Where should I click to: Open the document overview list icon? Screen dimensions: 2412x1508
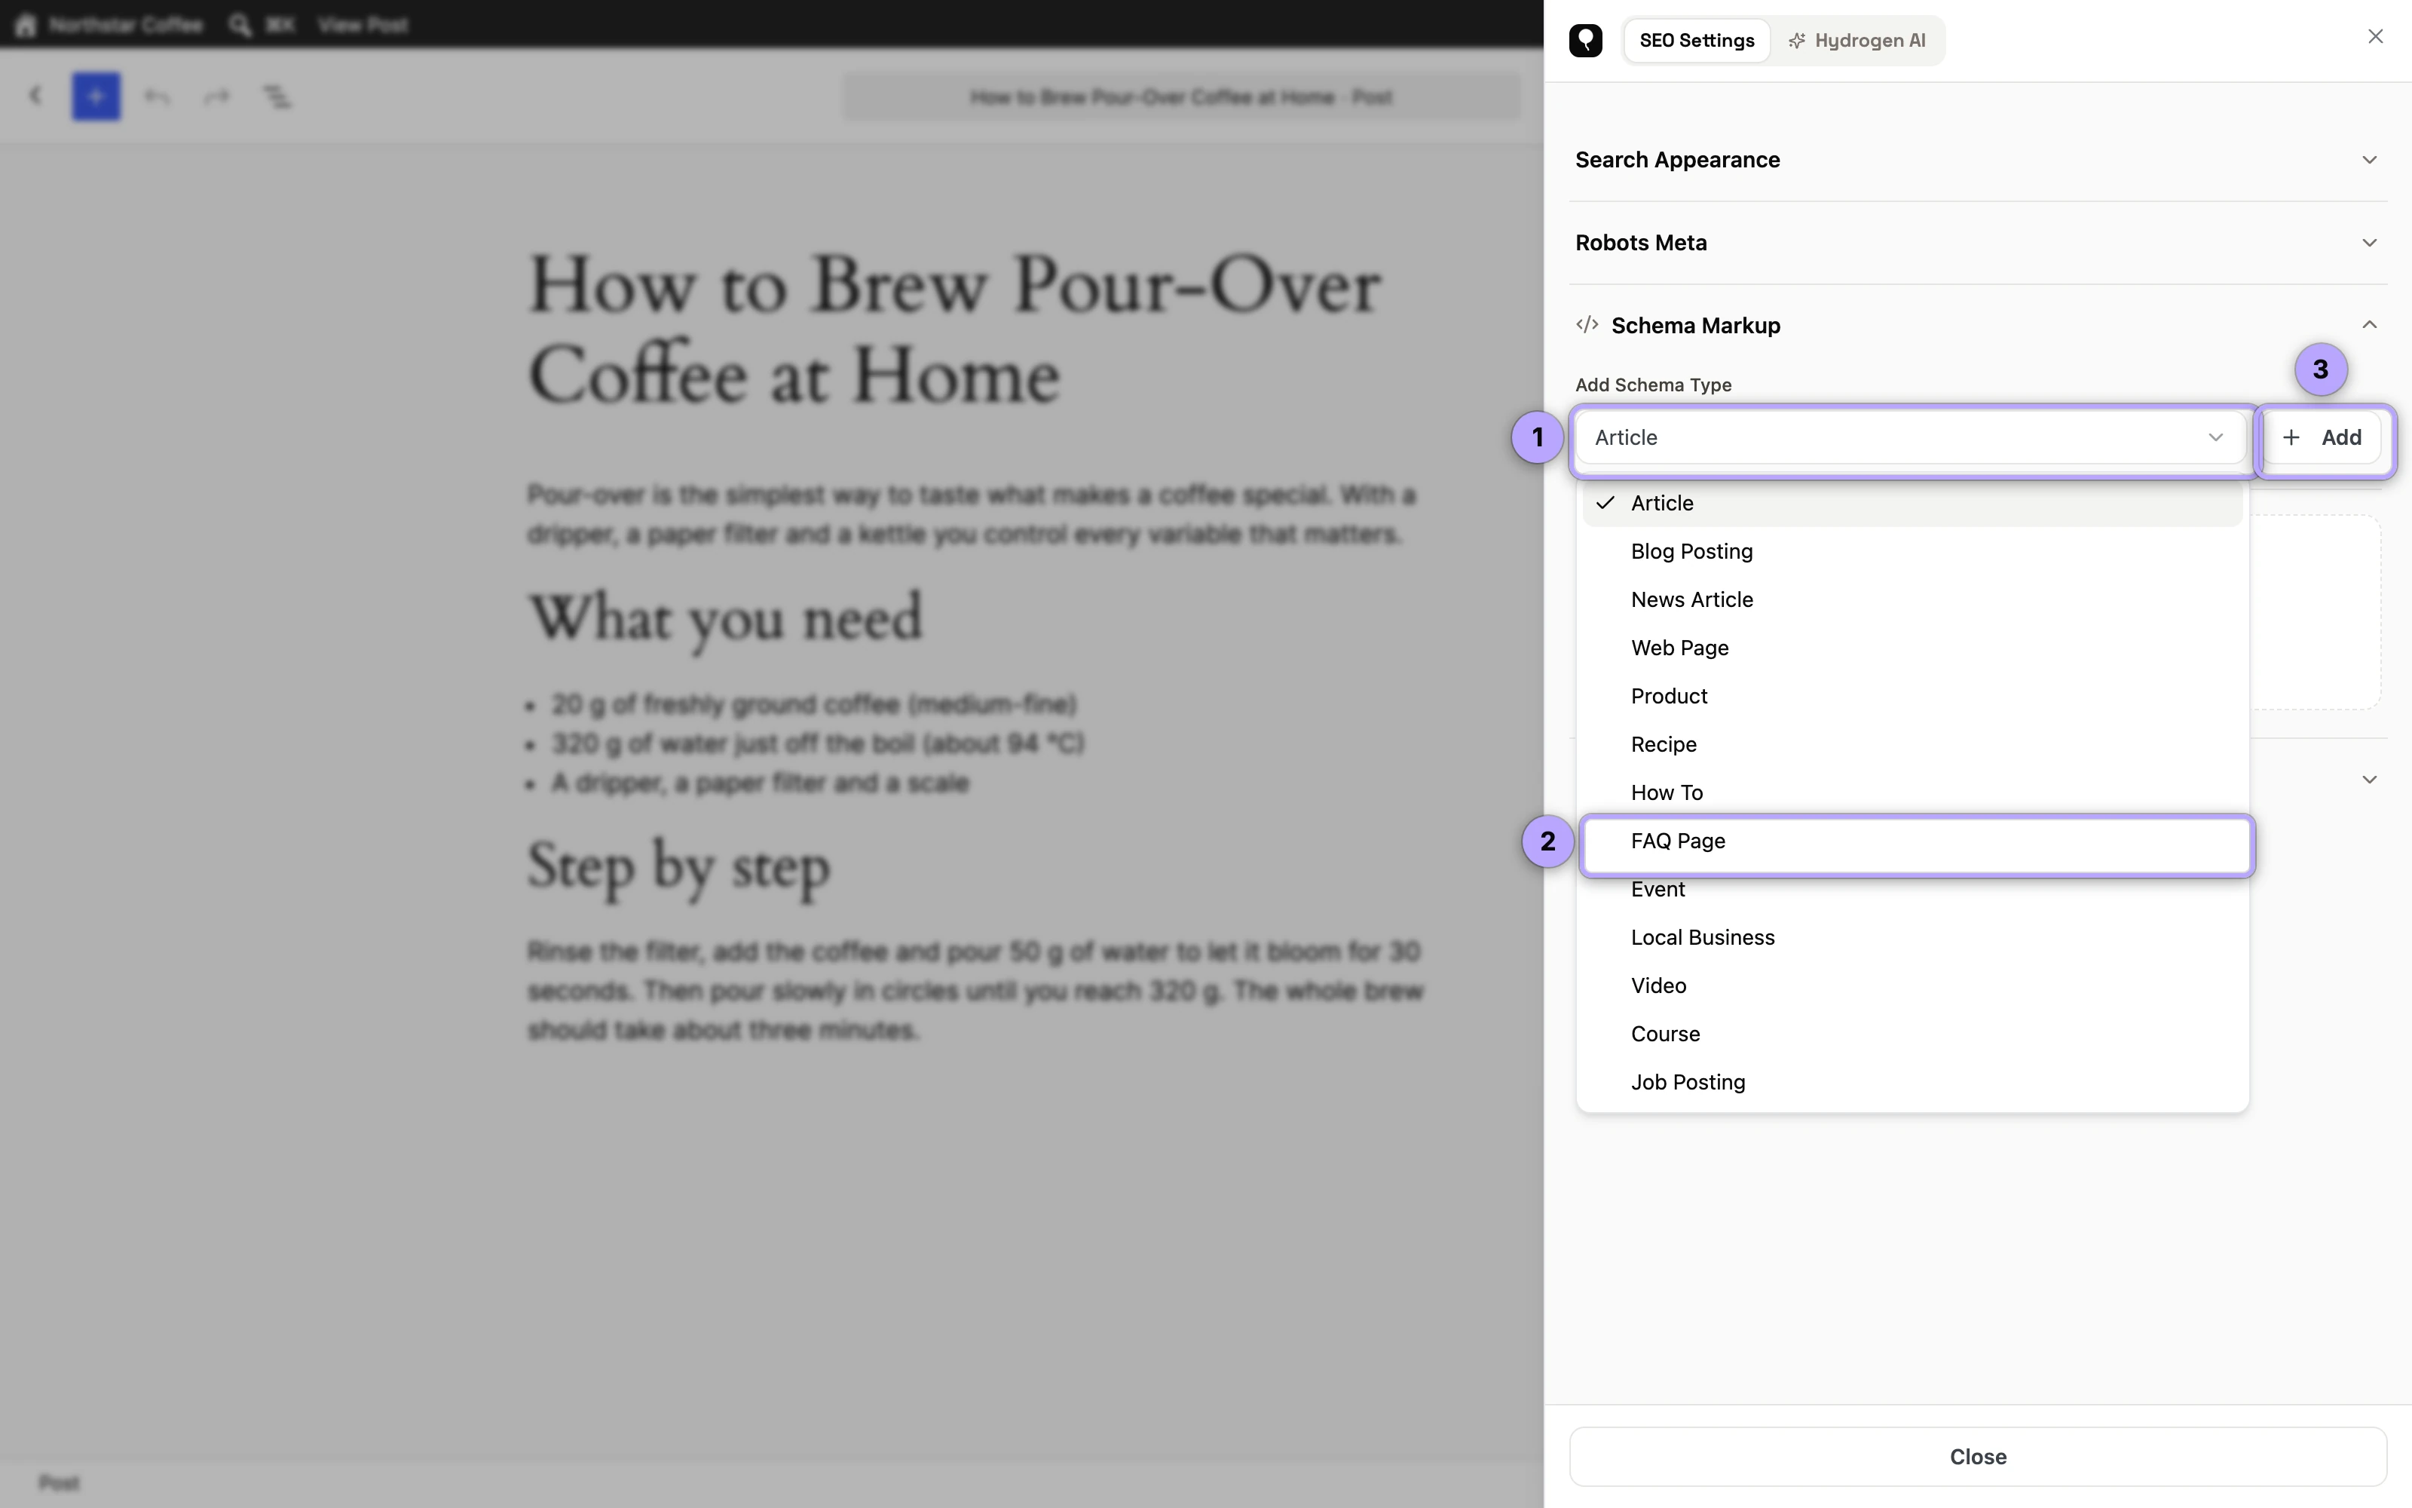click(x=276, y=97)
